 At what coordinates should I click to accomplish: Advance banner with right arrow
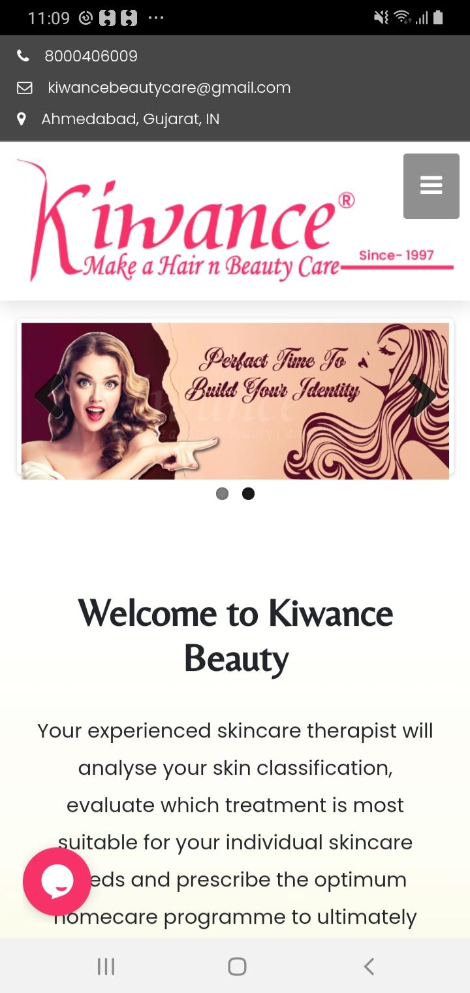422,395
